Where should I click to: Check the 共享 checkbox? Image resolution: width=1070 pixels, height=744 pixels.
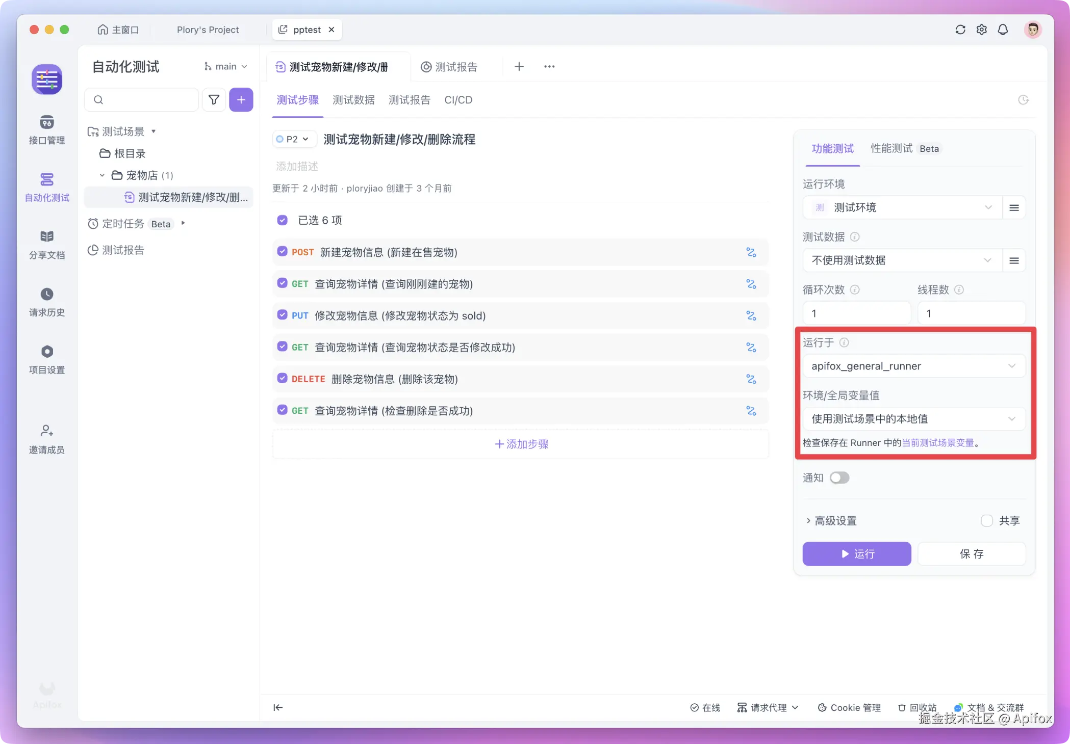point(987,520)
